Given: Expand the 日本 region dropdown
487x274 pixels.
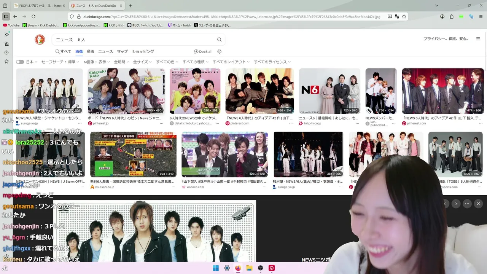Looking at the screenshot, I should click(32, 62).
